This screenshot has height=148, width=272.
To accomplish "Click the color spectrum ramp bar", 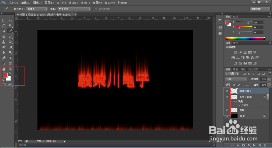I will click(245, 38).
